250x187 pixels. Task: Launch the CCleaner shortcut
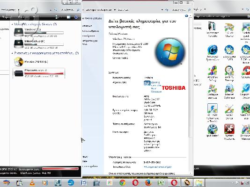pyautogui.click(x=245, y=72)
